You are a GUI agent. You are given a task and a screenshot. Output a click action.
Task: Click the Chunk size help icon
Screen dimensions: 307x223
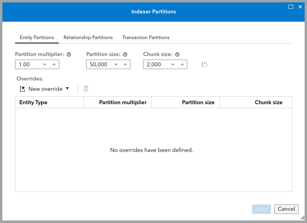click(177, 54)
